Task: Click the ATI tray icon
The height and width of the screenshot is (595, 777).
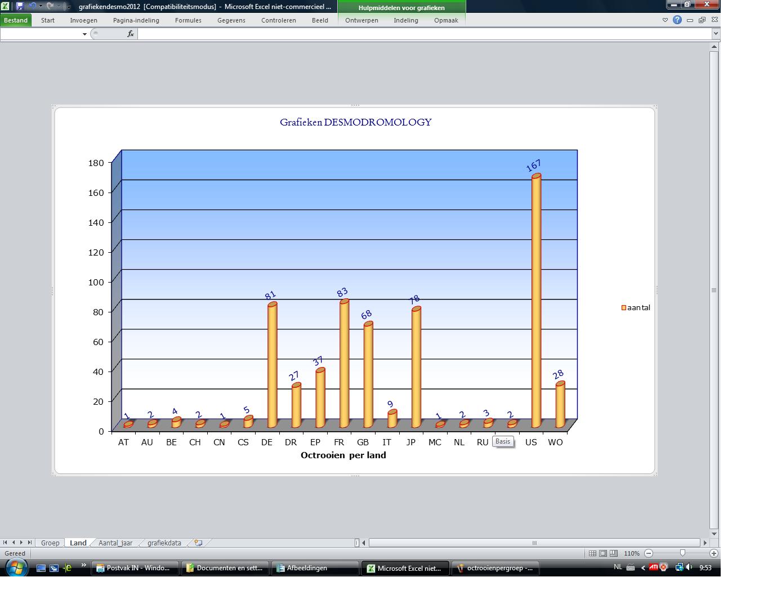Action: click(653, 567)
